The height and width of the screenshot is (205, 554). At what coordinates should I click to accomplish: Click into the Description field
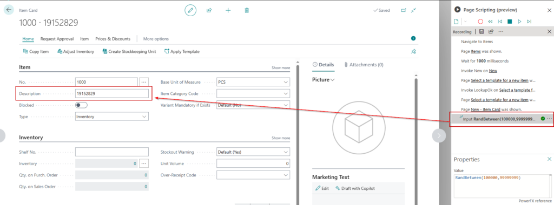click(112, 94)
